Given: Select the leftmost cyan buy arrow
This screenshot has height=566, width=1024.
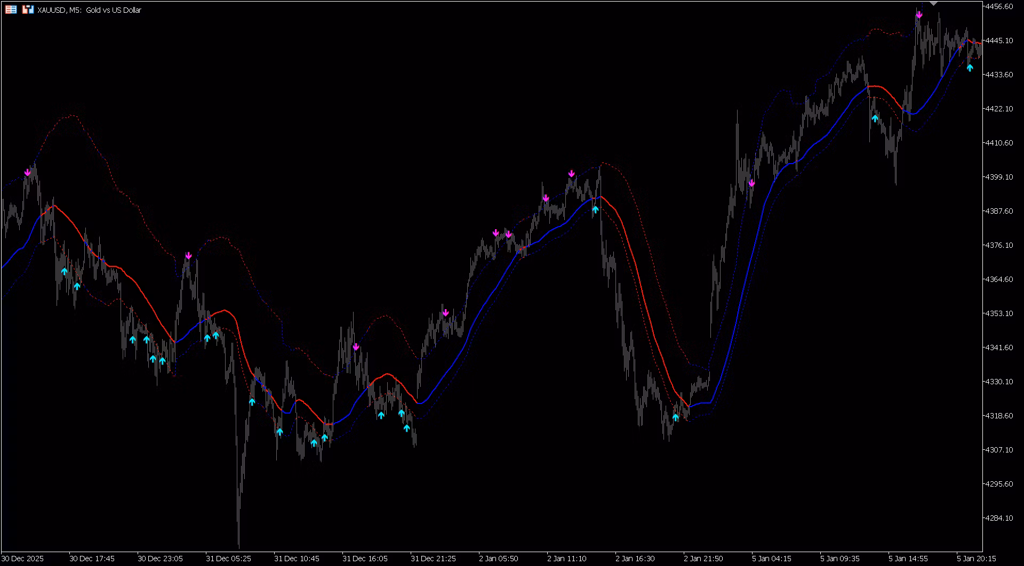Looking at the screenshot, I should click(x=64, y=271).
